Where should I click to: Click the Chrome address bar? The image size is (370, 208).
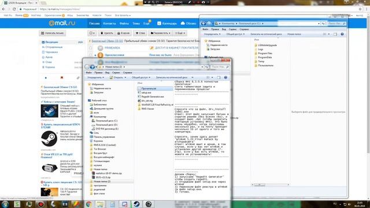(x=186, y=9)
